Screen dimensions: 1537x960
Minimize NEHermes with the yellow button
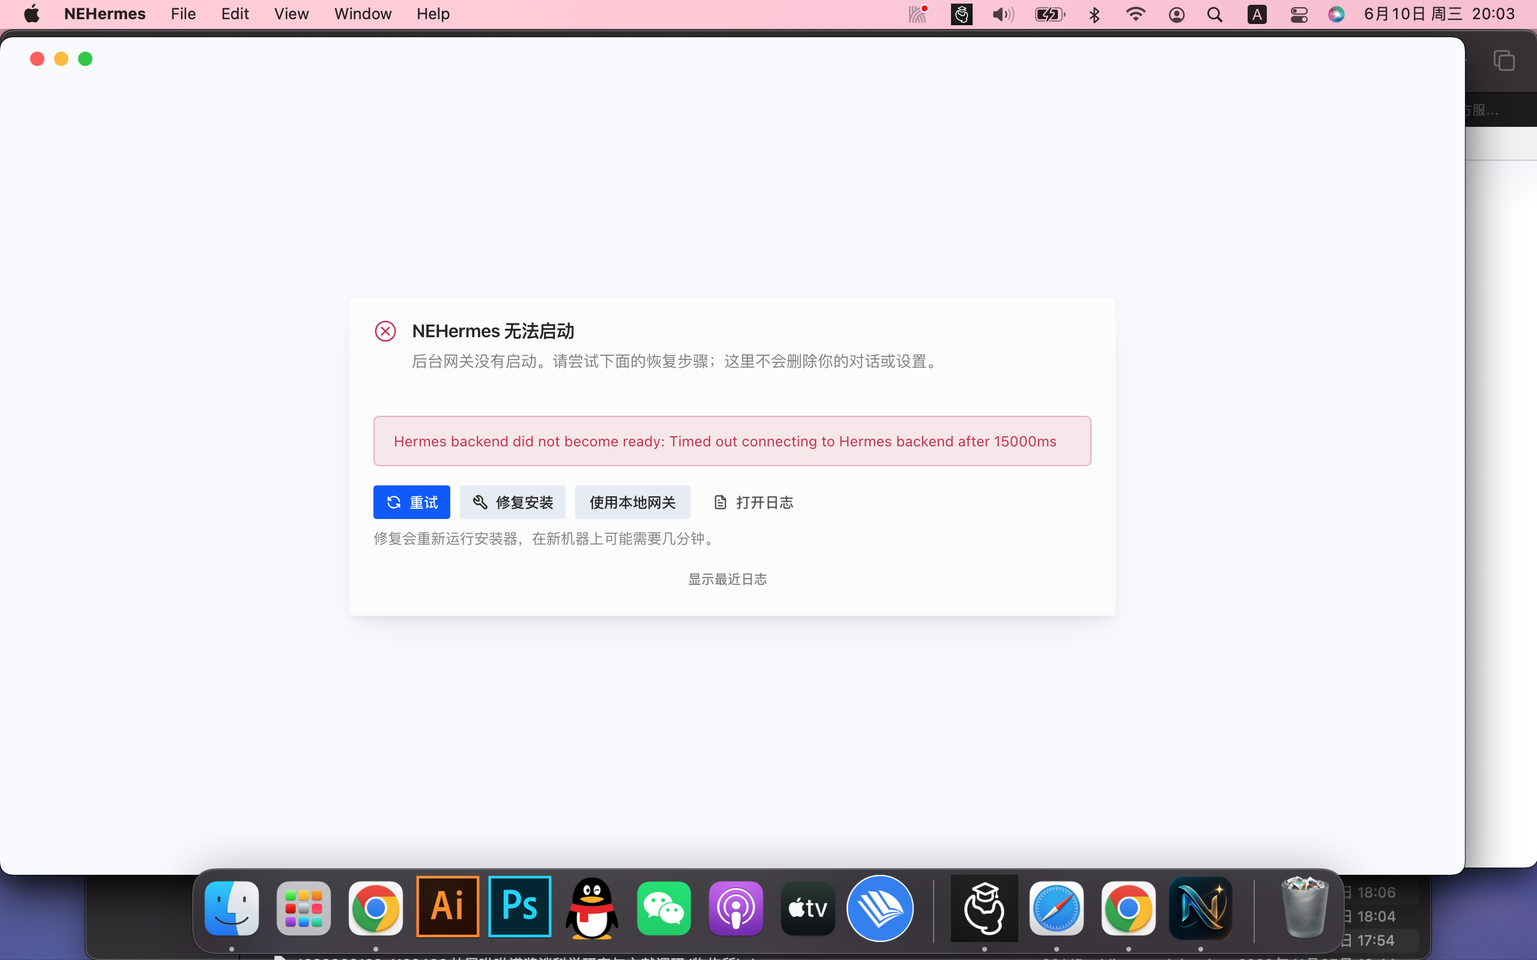(61, 59)
